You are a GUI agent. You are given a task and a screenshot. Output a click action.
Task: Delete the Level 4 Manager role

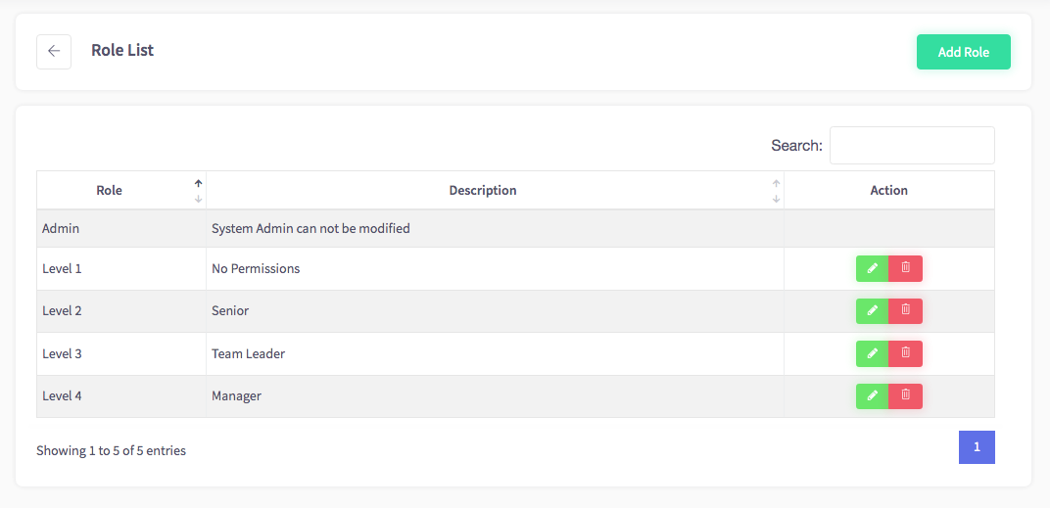tap(905, 396)
